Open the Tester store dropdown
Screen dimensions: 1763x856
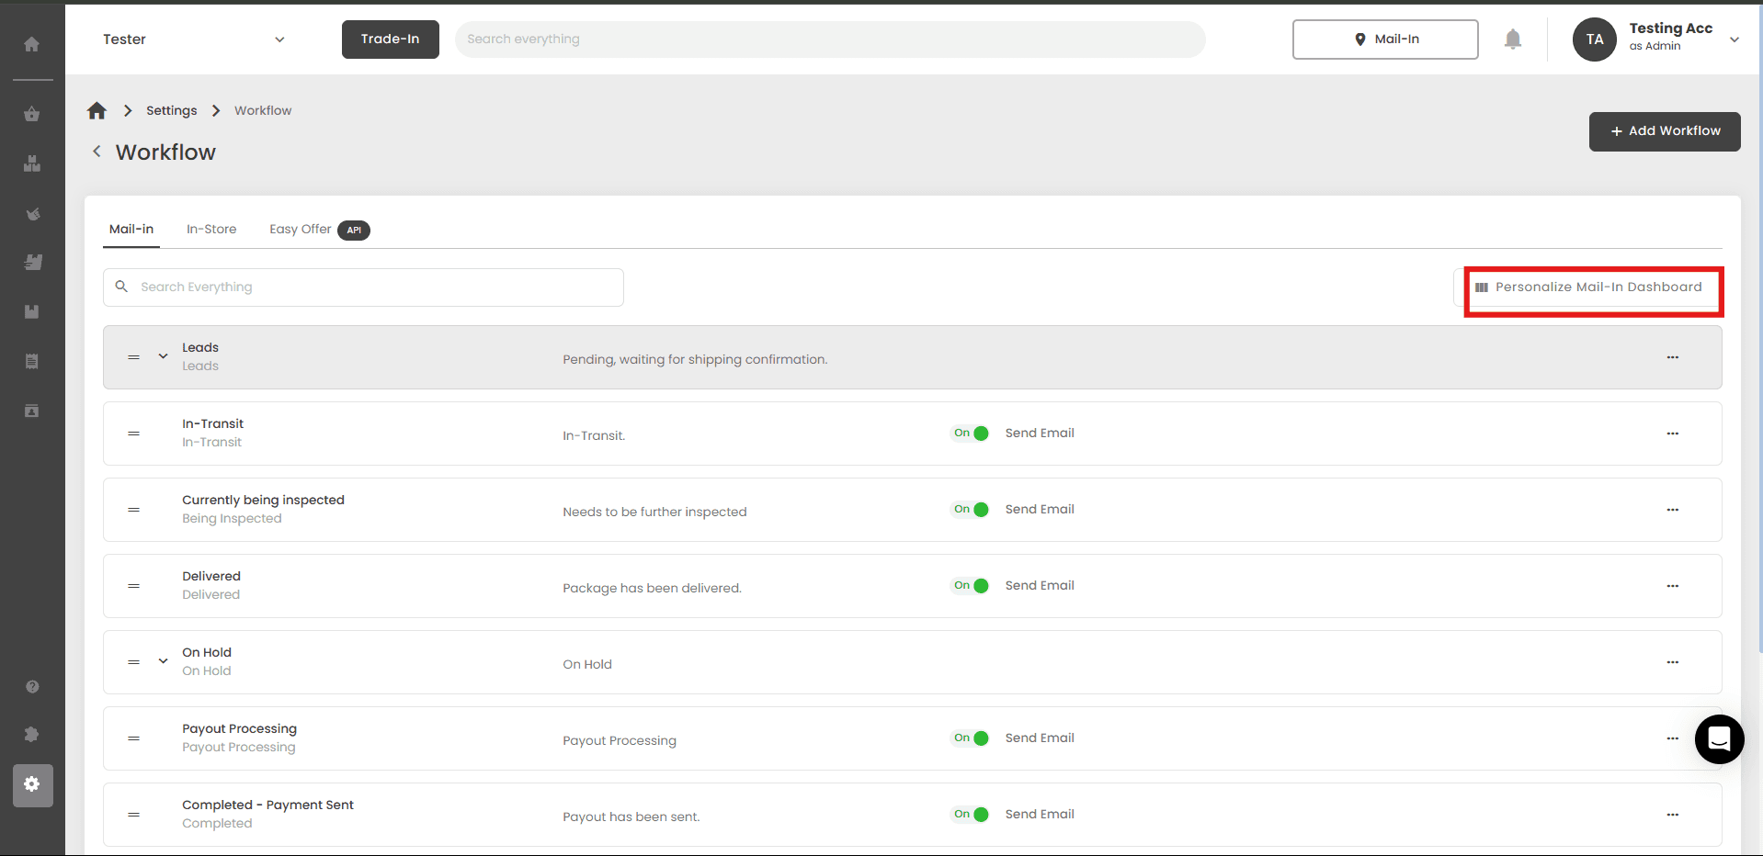tap(194, 39)
